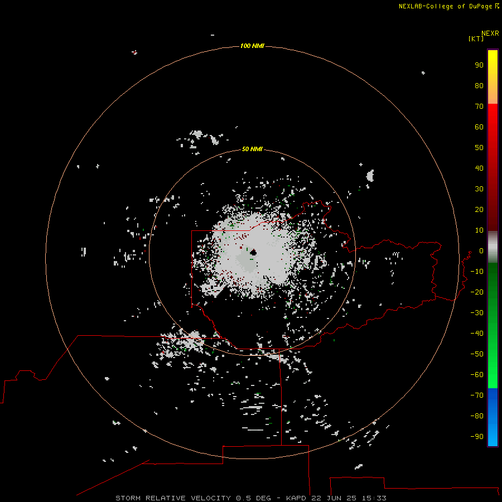Select the -50 scale value
Image resolution: width=502 pixels, height=502 pixels.
pyautogui.click(x=477, y=354)
